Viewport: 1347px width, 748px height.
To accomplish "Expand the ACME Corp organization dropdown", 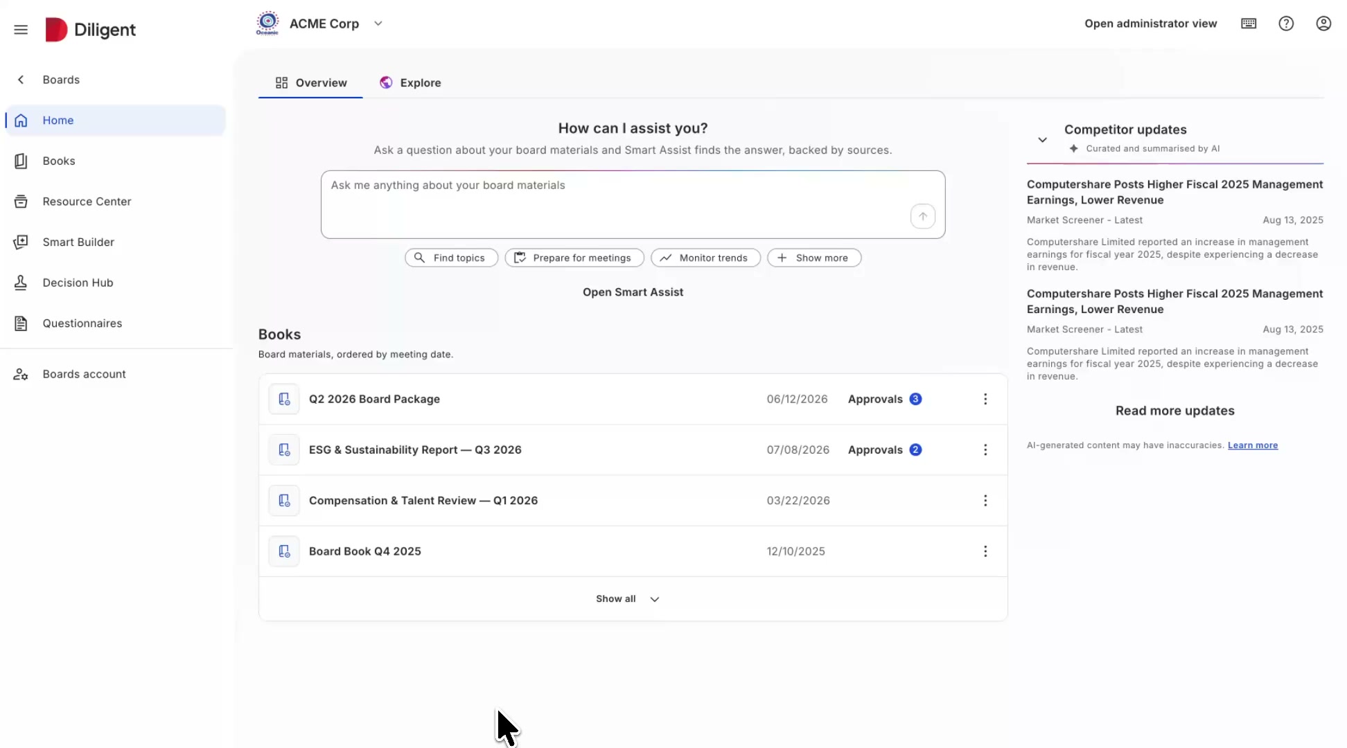I will 378,24.
